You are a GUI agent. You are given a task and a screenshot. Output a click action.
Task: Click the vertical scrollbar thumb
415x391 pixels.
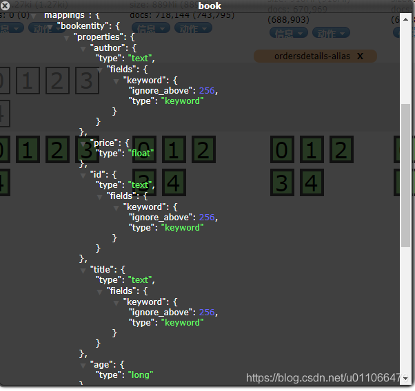point(405,176)
